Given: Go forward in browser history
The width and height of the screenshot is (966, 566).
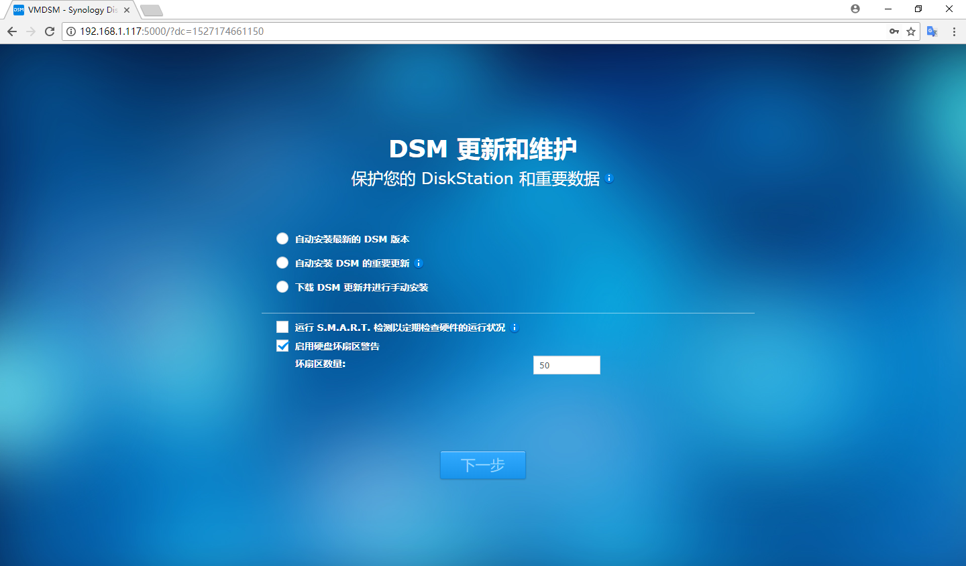Looking at the screenshot, I should coord(31,31).
